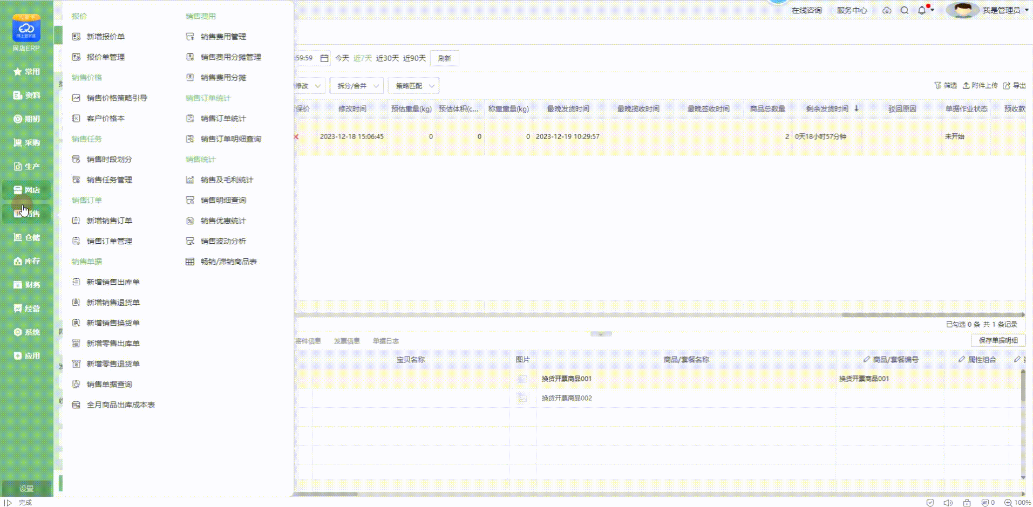
Task: Click the 网店ERP cloud logo
Action: point(26,29)
